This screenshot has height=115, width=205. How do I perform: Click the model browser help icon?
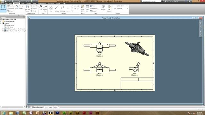(24, 17)
